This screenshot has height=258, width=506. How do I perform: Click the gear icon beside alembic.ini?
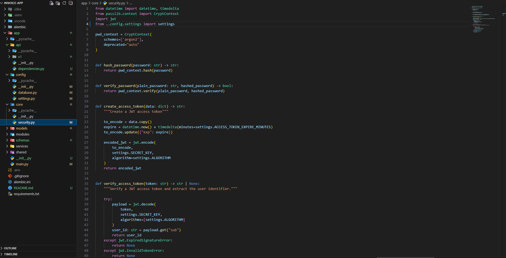11,182
